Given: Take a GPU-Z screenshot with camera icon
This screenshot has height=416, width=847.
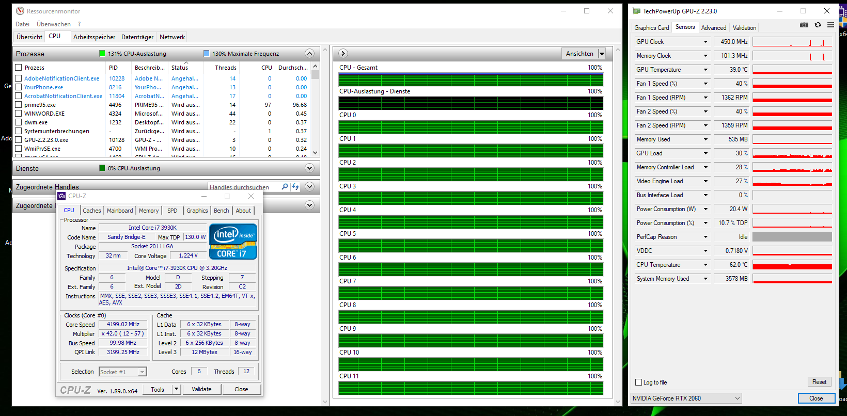Looking at the screenshot, I should 804,25.
